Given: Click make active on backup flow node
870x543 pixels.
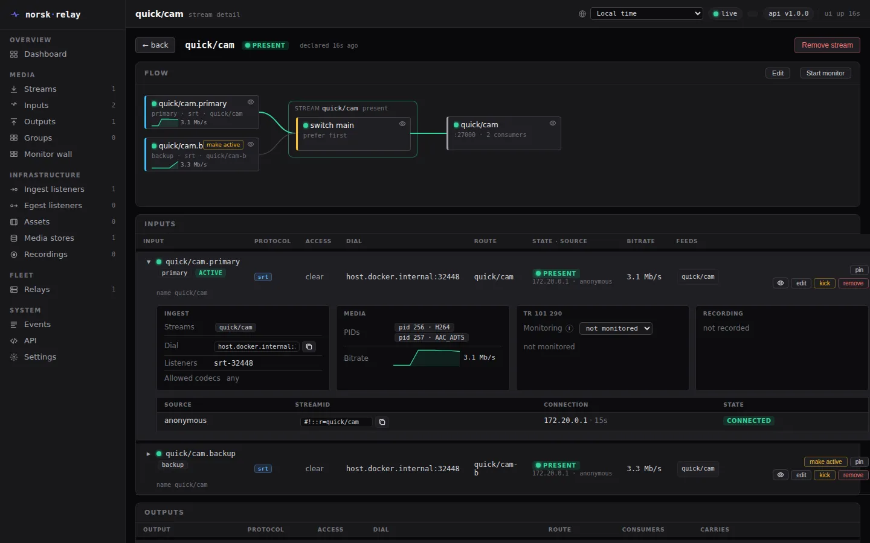Looking at the screenshot, I should 223,145.
